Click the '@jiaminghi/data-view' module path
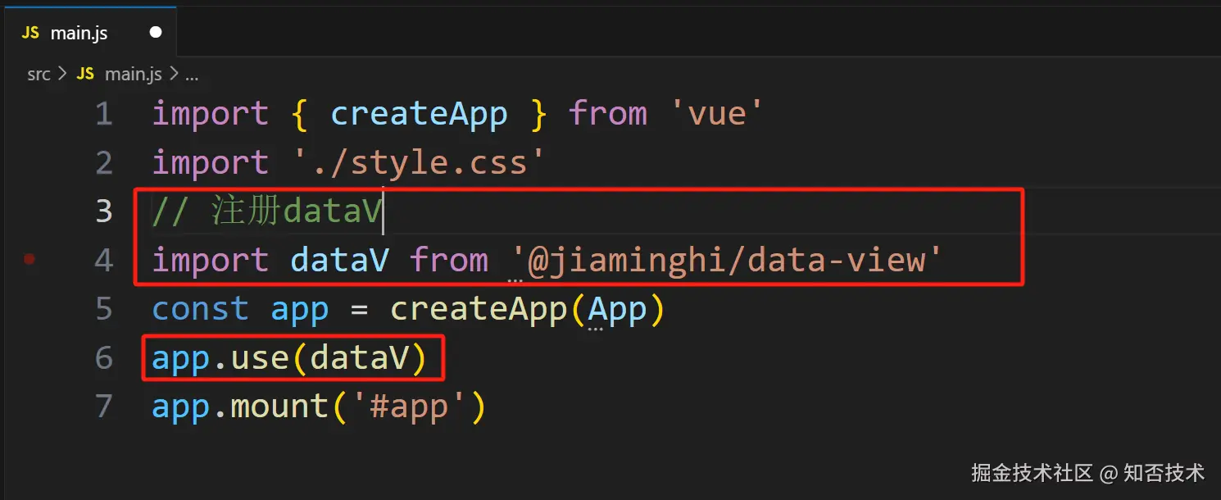Image resolution: width=1221 pixels, height=500 pixels. tap(728, 260)
